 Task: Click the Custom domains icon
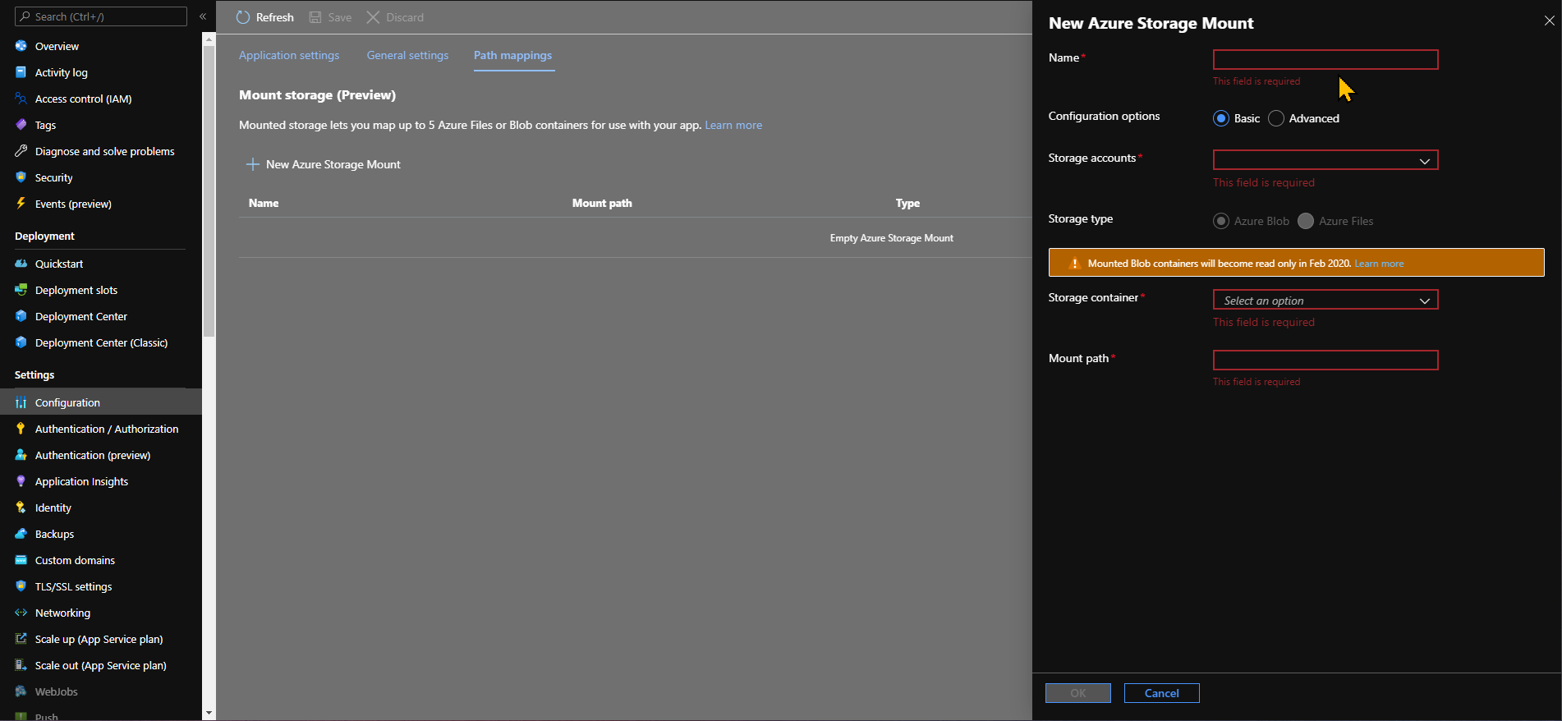point(21,560)
